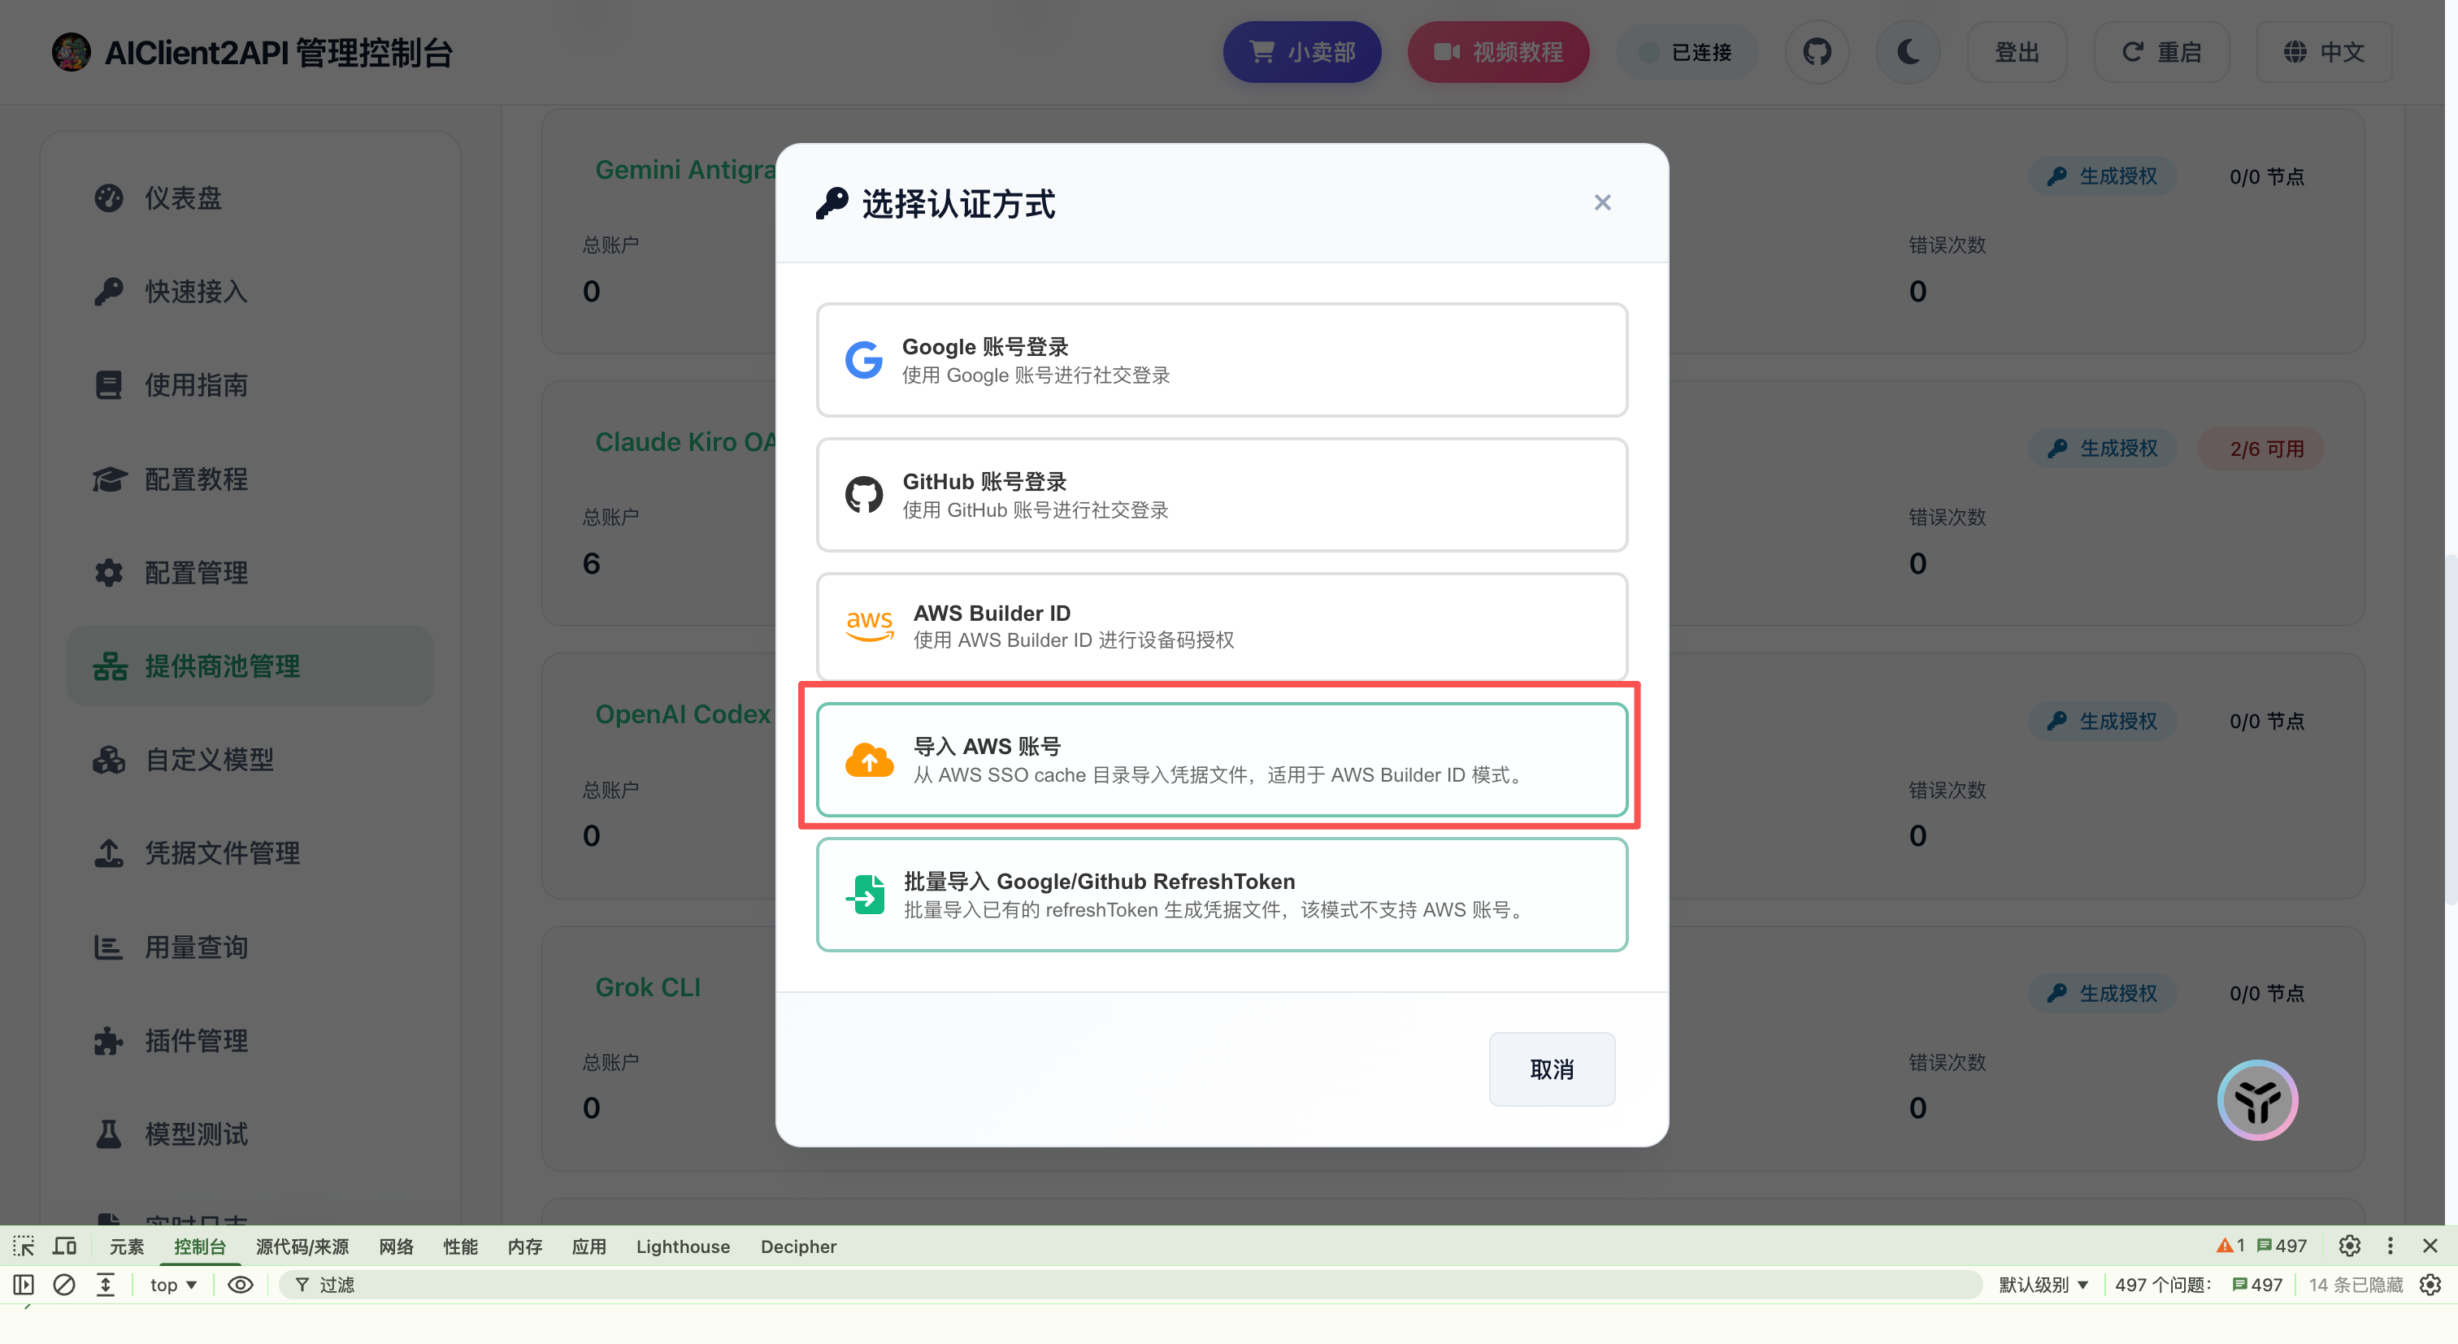Click the AIClient2API logo avatar
The height and width of the screenshot is (1344, 2458).
71,51
